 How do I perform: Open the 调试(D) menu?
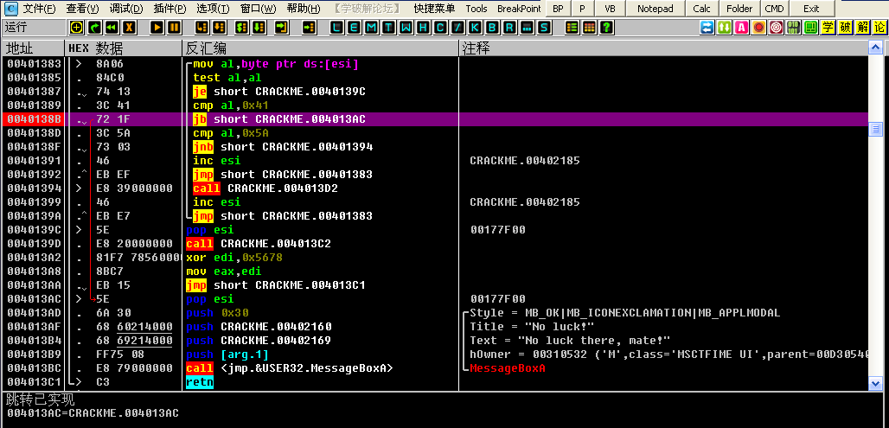pos(126,9)
